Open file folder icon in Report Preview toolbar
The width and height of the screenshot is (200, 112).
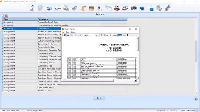point(62,35)
